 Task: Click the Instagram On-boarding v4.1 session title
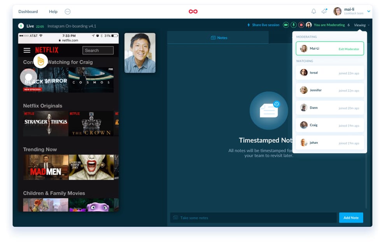pos(72,26)
